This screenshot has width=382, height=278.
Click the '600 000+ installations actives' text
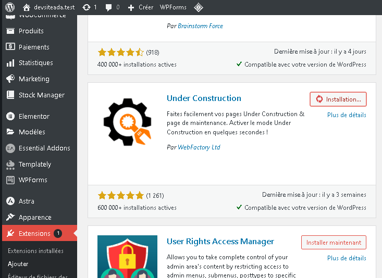tap(137, 208)
